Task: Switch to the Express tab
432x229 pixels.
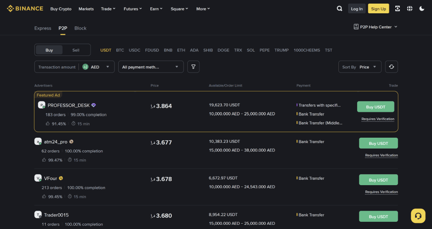Action: coord(42,28)
